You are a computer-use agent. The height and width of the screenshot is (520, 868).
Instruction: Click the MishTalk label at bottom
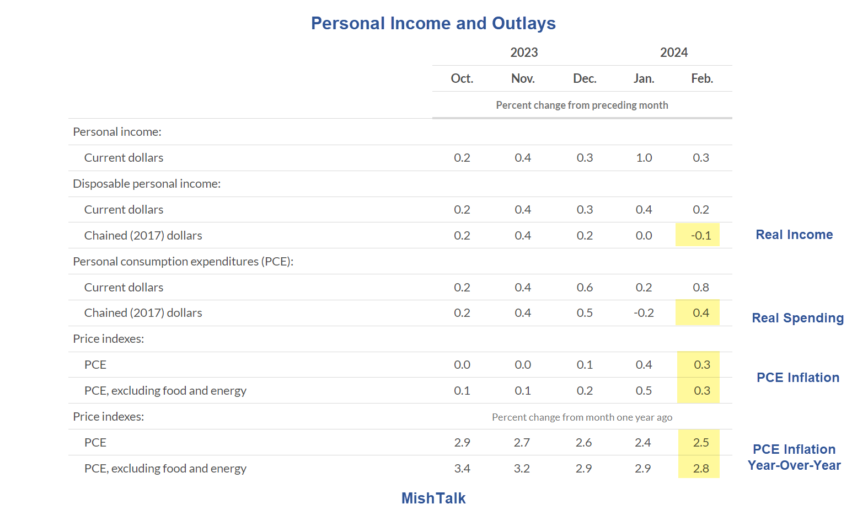pos(433,498)
